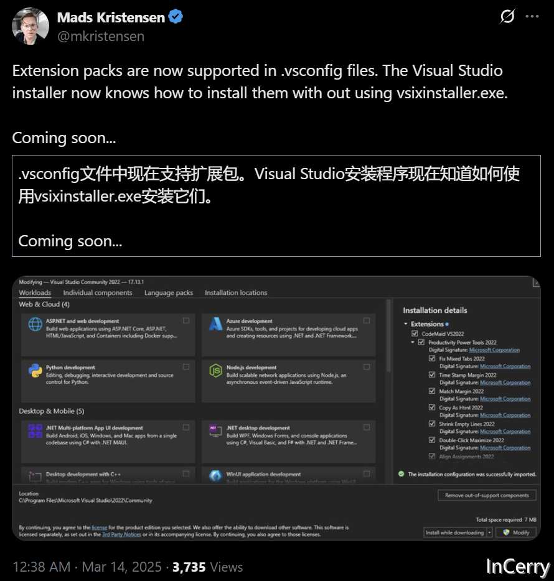Switch to the Individual components tab
Viewport: 554px width, 581px height.
98,292
